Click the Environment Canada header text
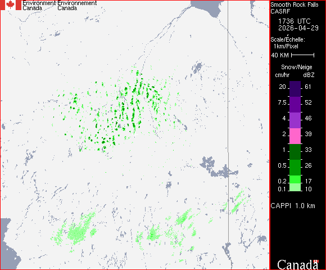Image resolution: width=326 pixels, height=270 pixels. [x=39, y=6]
